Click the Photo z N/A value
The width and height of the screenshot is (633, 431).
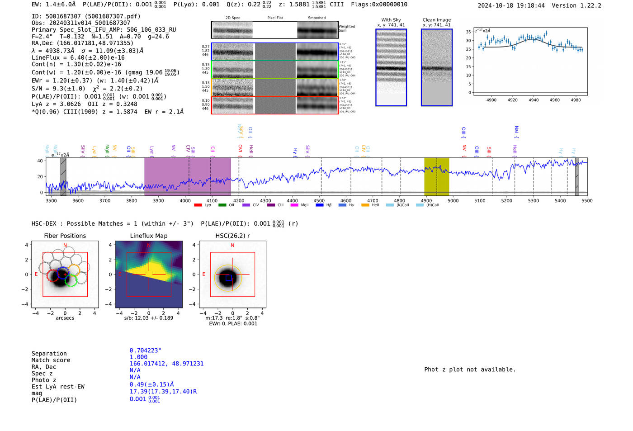coord(135,377)
